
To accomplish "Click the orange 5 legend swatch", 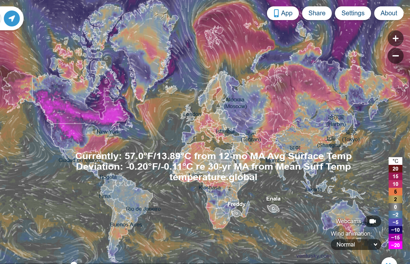I will point(395,192).
